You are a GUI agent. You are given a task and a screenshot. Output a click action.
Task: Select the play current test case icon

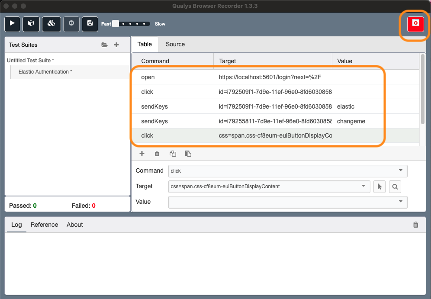12,24
